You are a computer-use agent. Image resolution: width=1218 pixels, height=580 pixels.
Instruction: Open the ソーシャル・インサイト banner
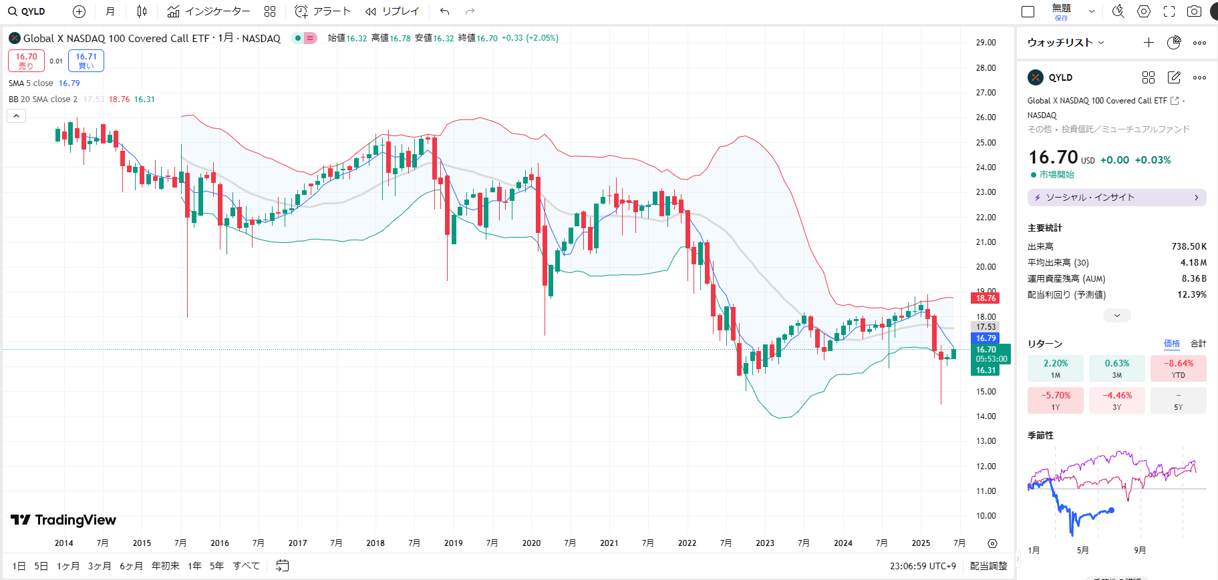[1117, 198]
